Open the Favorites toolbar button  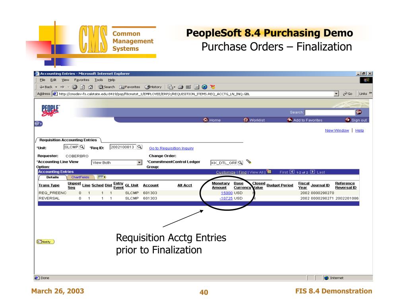pyautogui.click(x=130, y=87)
